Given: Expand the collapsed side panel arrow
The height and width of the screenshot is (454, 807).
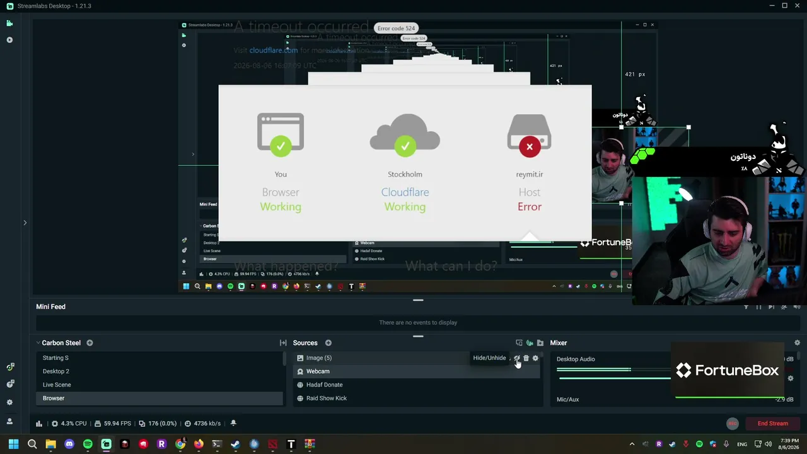Looking at the screenshot, I should (25, 223).
